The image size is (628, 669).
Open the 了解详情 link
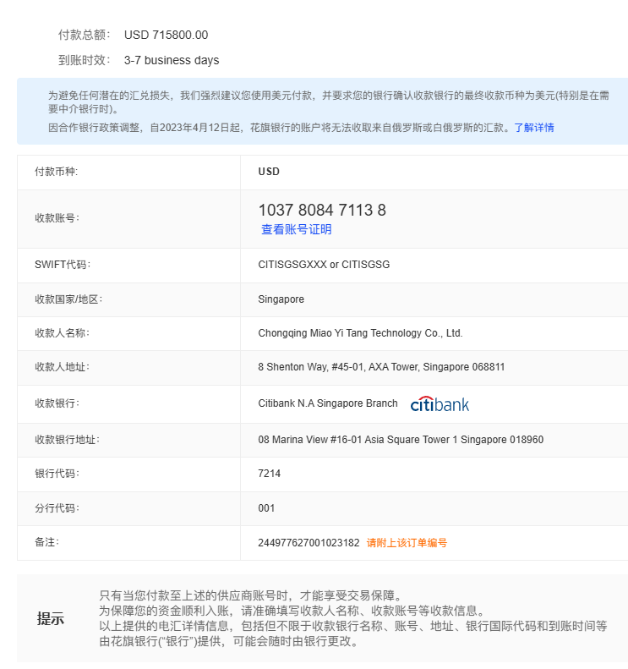click(x=533, y=128)
